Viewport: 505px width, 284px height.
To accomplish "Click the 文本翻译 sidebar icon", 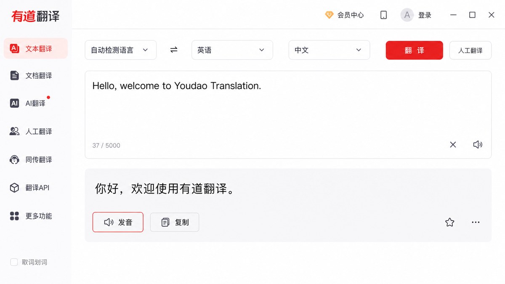I will coord(15,48).
